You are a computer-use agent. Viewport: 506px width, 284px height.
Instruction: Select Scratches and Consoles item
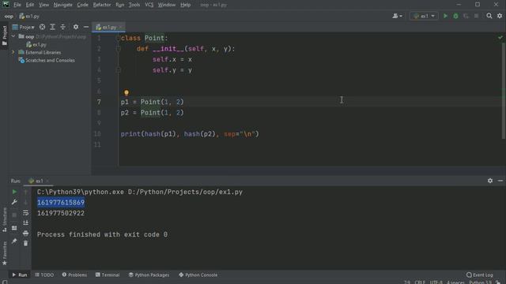coord(47,60)
